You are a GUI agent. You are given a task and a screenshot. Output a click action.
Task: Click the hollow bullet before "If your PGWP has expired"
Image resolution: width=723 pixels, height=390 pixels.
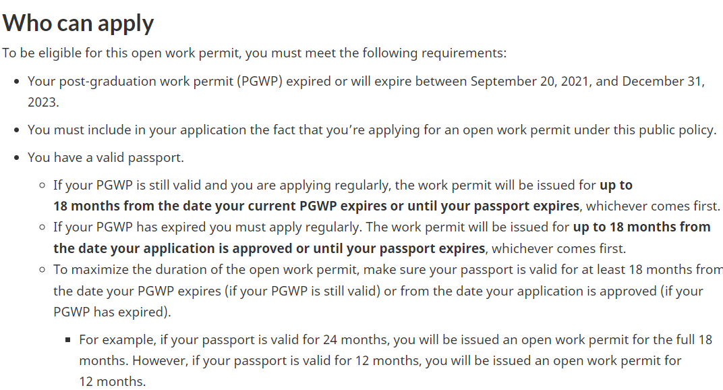pos(42,227)
